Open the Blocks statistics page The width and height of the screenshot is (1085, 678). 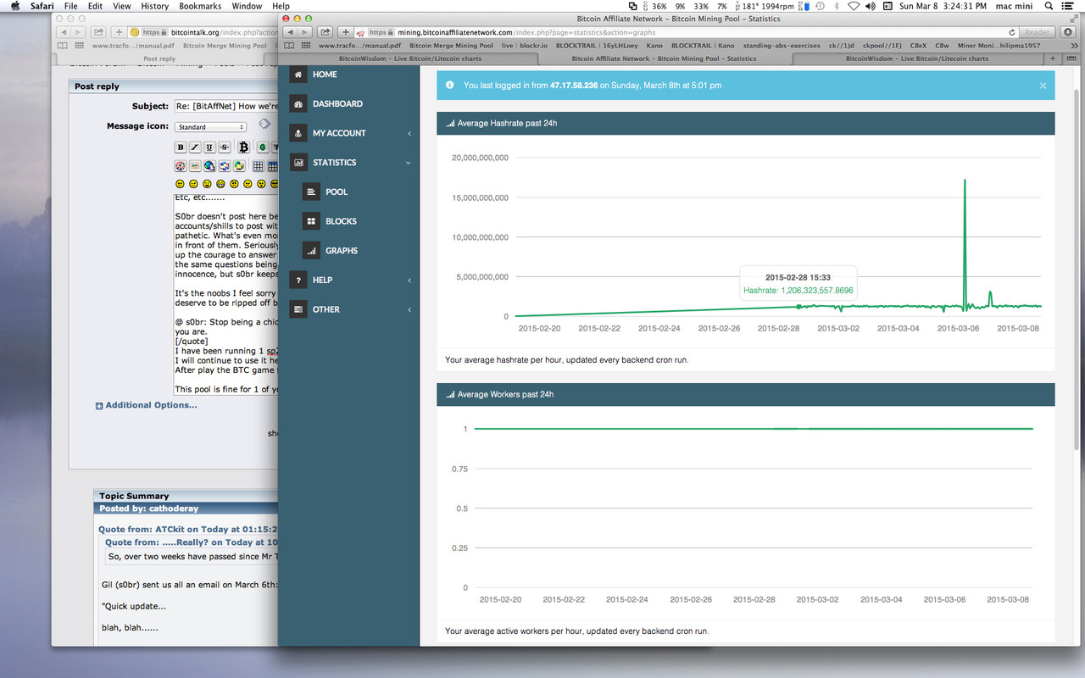(x=349, y=221)
